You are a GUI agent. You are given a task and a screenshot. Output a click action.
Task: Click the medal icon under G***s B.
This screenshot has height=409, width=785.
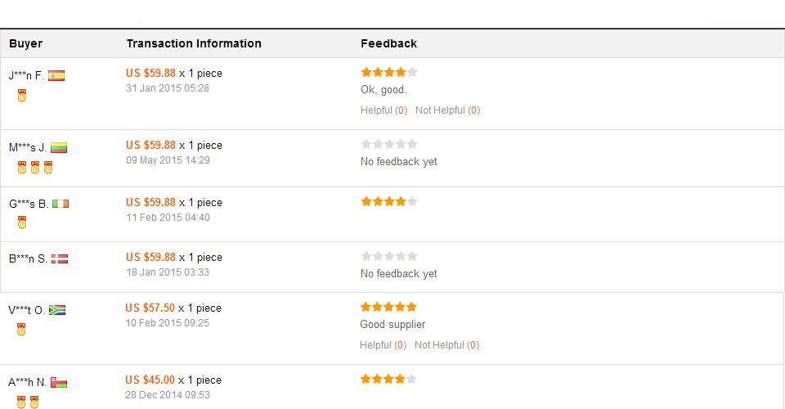click(x=22, y=222)
